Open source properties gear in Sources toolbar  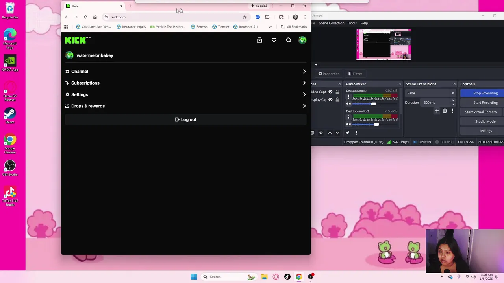tap(321, 133)
